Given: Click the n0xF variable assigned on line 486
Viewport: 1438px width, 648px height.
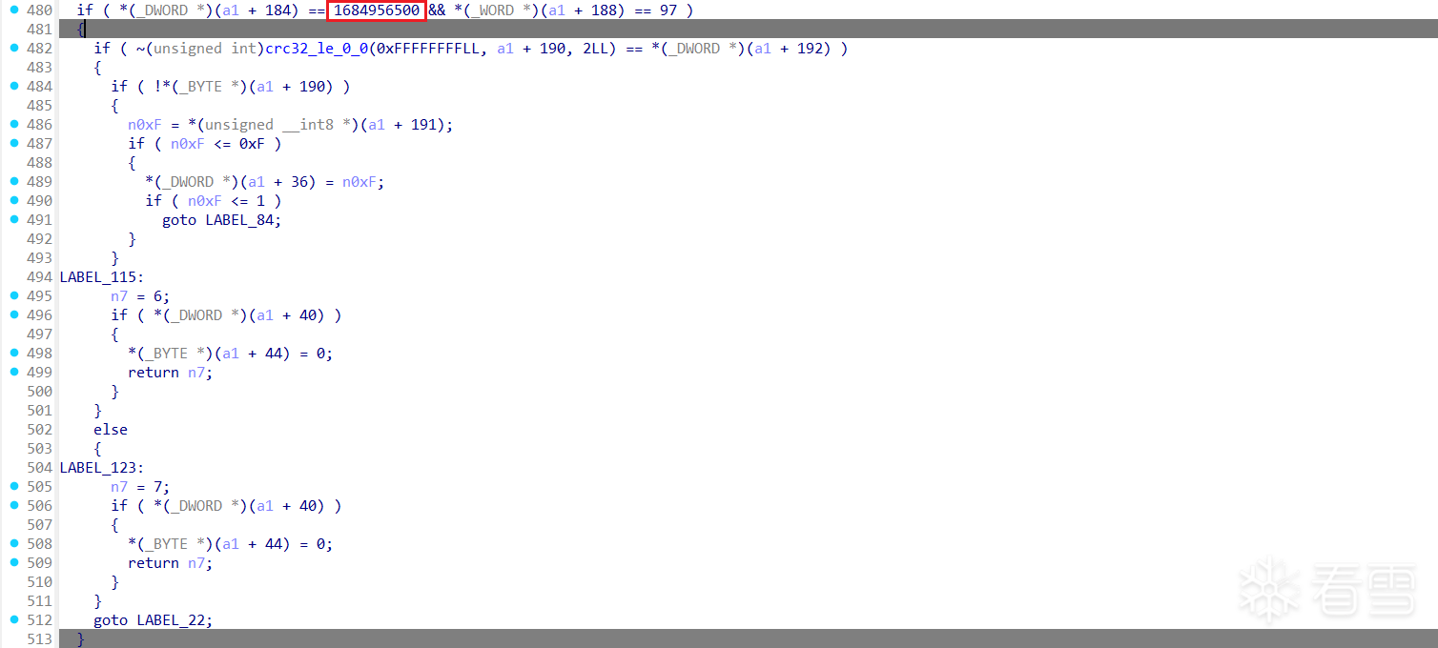Looking at the screenshot, I should (x=145, y=125).
